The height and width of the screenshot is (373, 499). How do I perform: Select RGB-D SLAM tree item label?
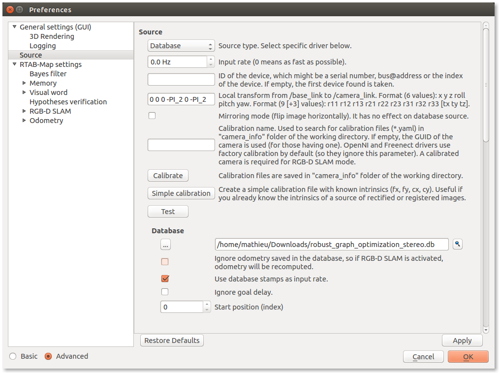[50, 111]
